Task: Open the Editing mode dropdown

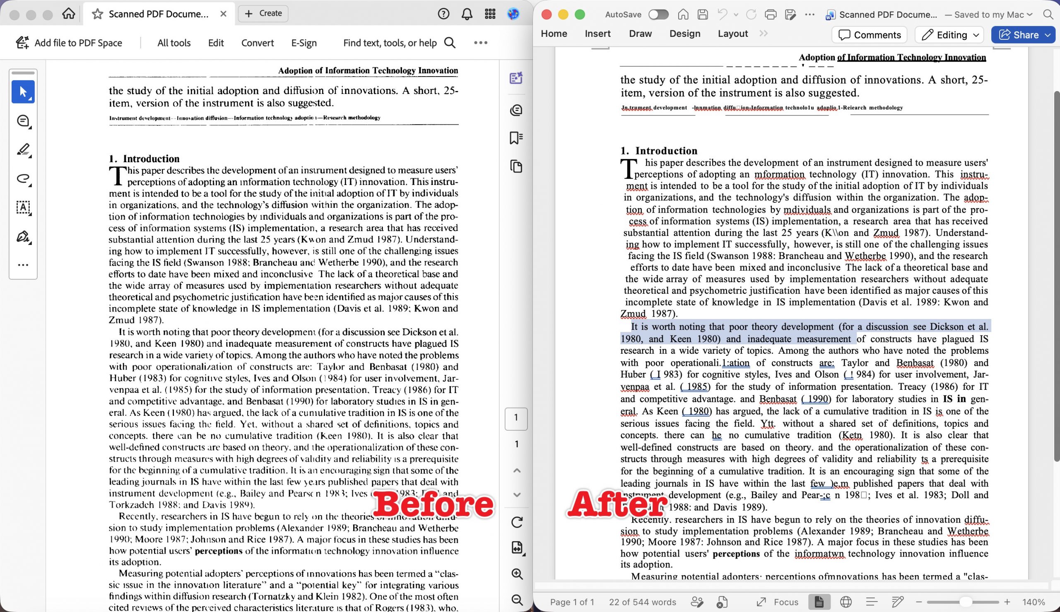Action: [949, 34]
